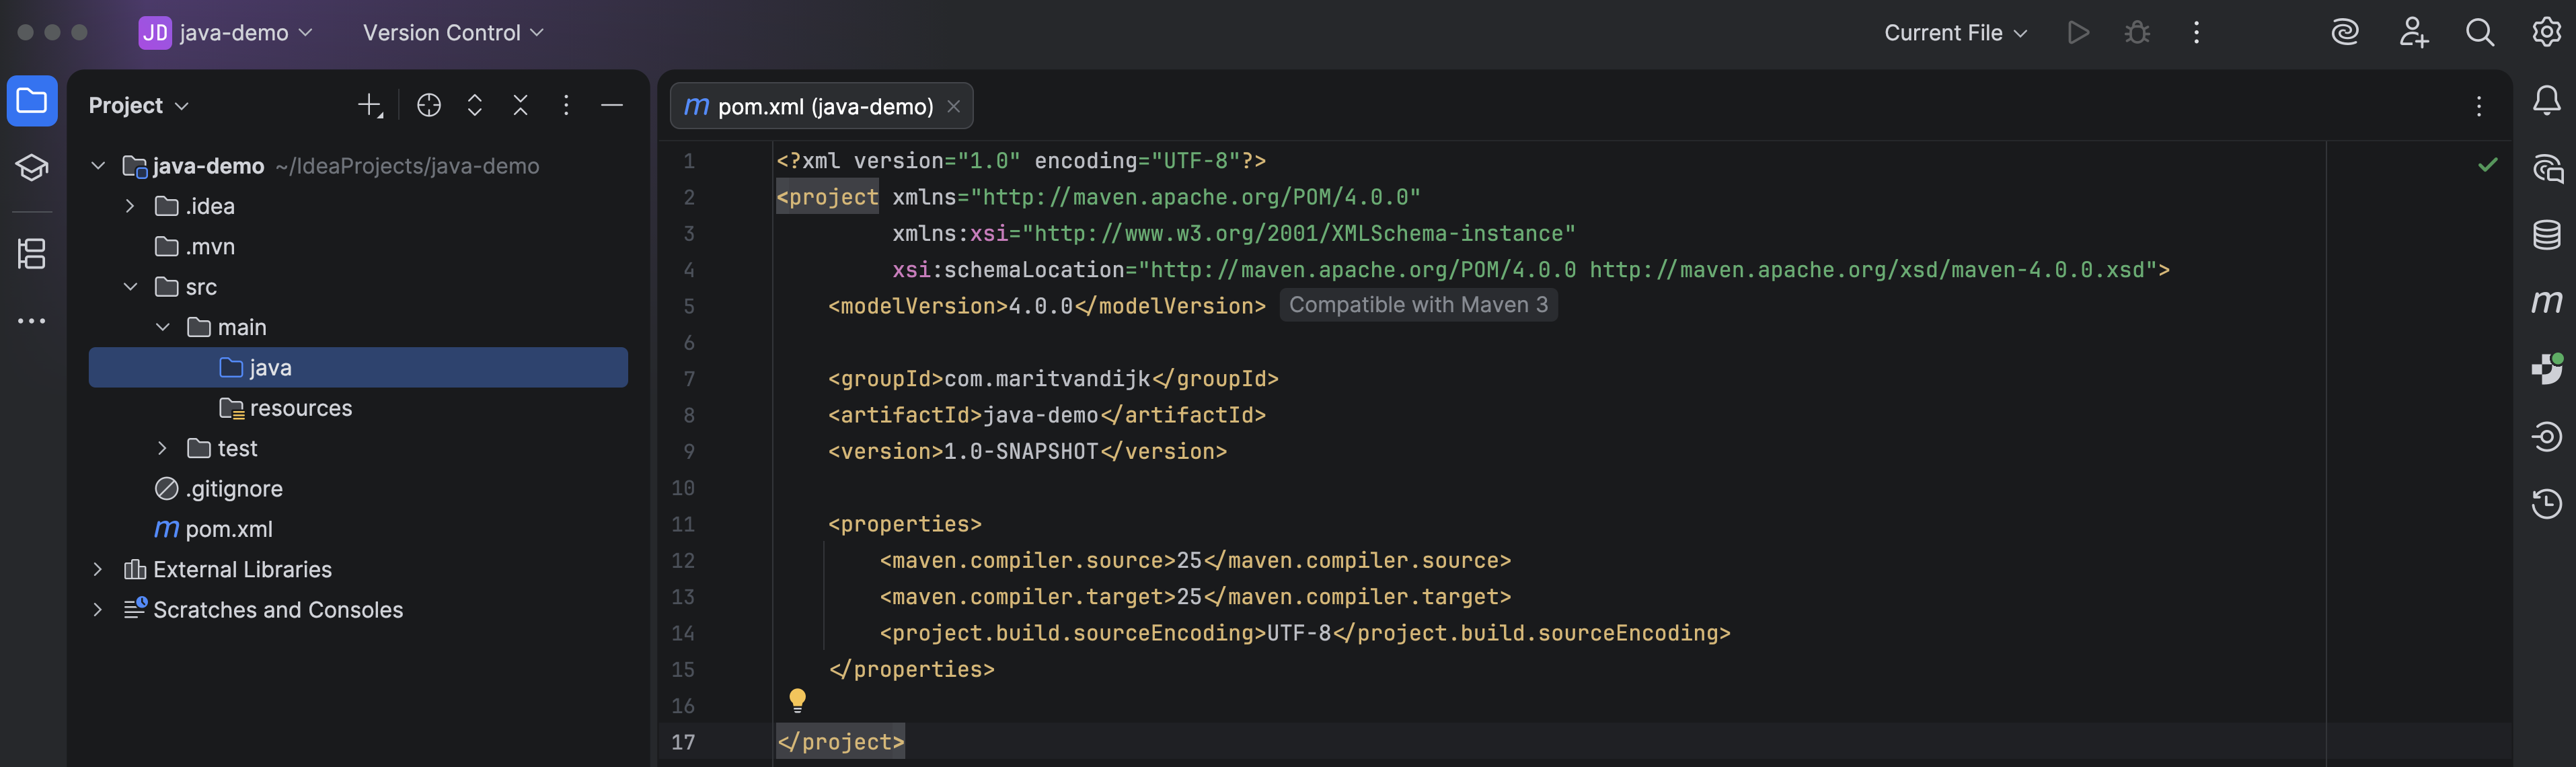Image resolution: width=2576 pixels, height=767 pixels.
Task: Click the Select Opened File crosshair icon
Action: 429,105
